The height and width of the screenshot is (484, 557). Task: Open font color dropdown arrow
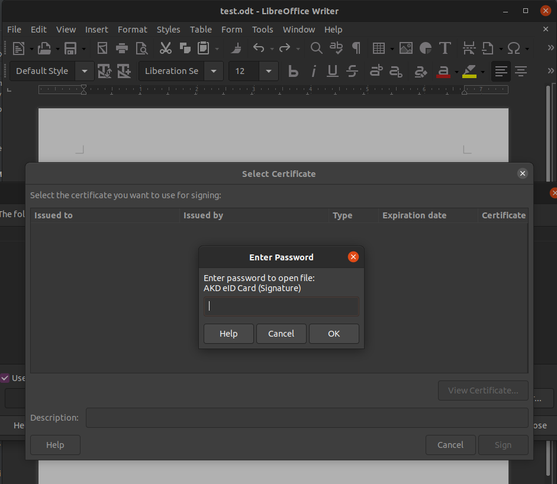coord(456,72)
